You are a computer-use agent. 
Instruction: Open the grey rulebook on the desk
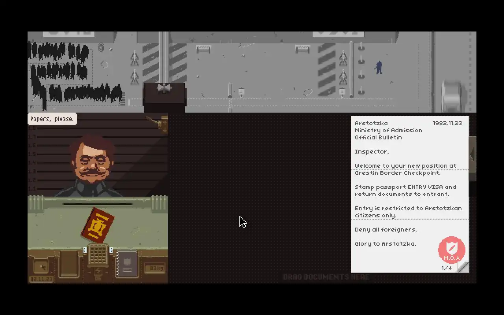click(x=127, y=263)
